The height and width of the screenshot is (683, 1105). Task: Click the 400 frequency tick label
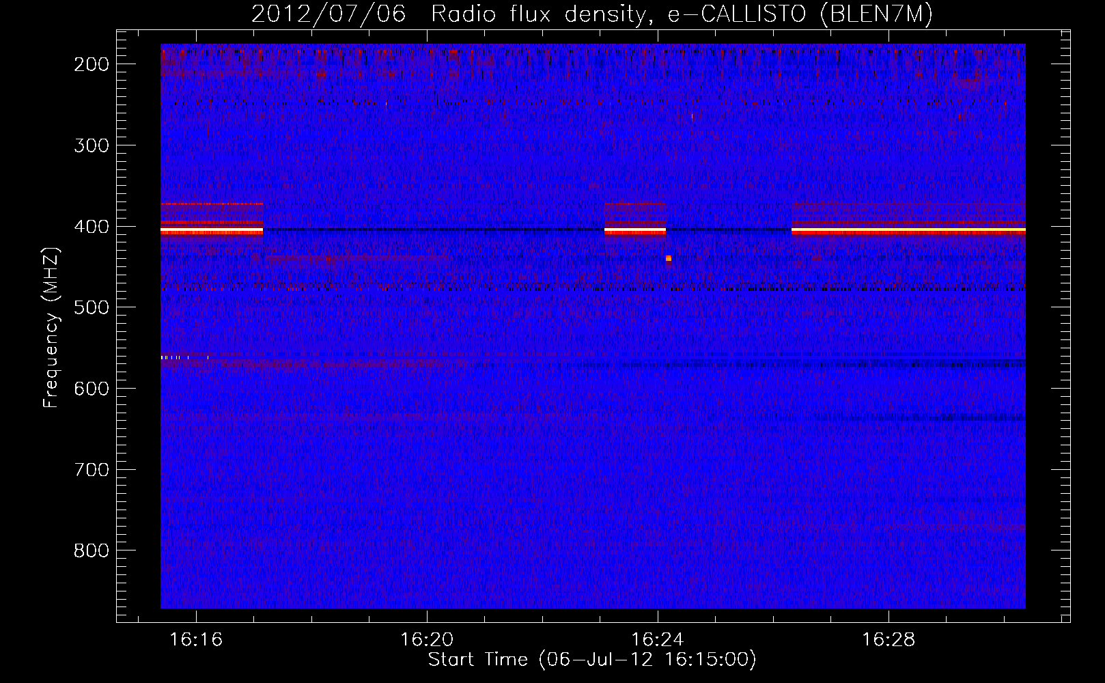(91, 227)
